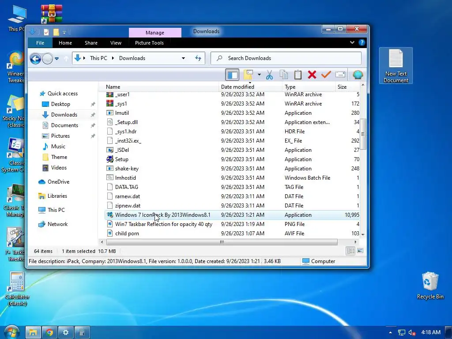Click the envelope Email icon in toolbar
This screenshot has height=339, width=452.
[340, 75]
